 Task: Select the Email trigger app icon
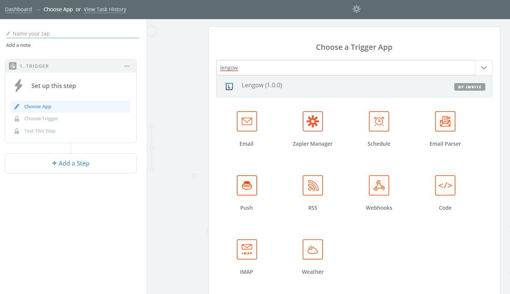(x=247, y=121)
